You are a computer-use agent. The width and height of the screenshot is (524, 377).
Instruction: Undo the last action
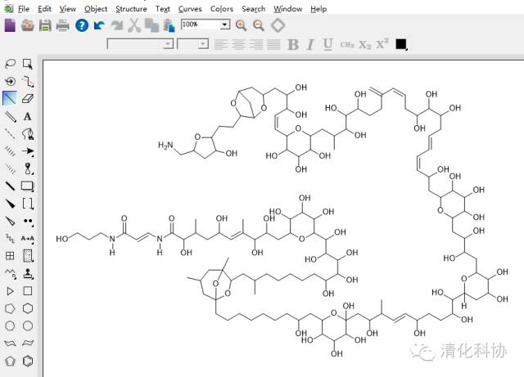pos(99,25)
